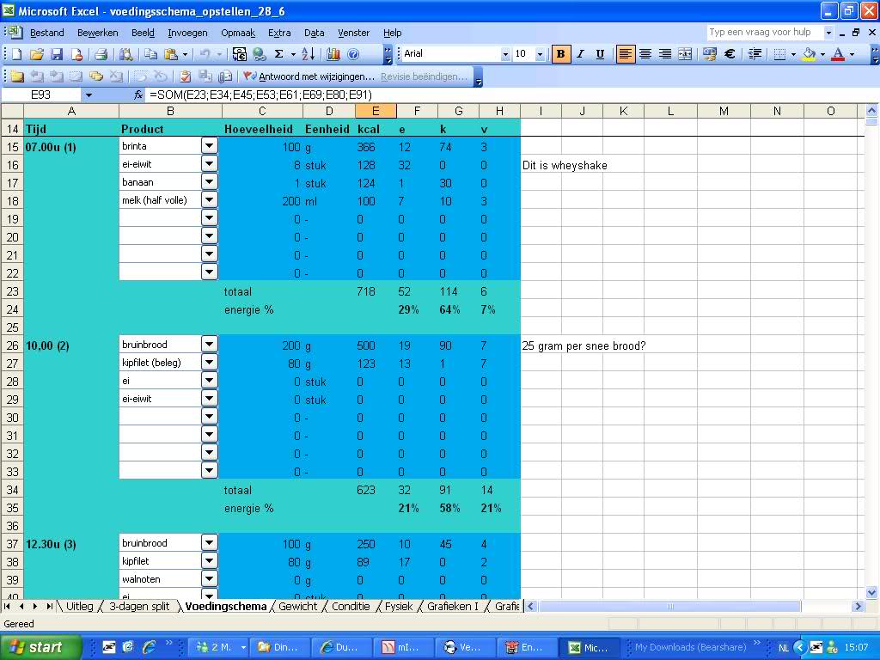Toggle Bold formatting button
Image resolution: width=880 pixels, height=660 pixels.
[561, 54]
